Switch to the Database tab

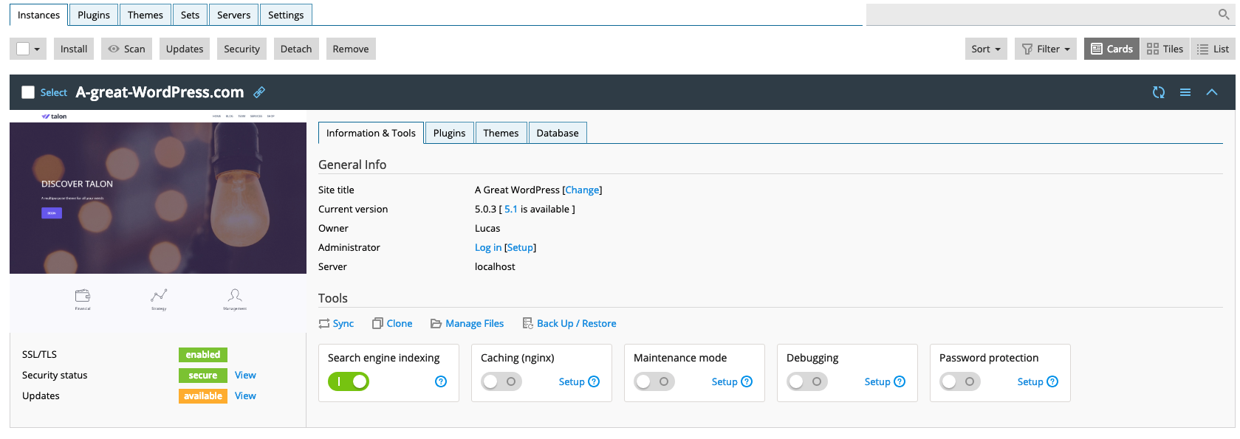[x=557, y=133]
